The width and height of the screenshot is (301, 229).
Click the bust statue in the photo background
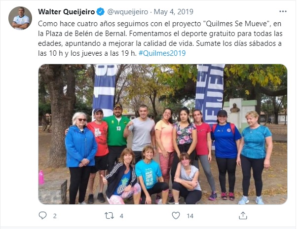[234, 108]
